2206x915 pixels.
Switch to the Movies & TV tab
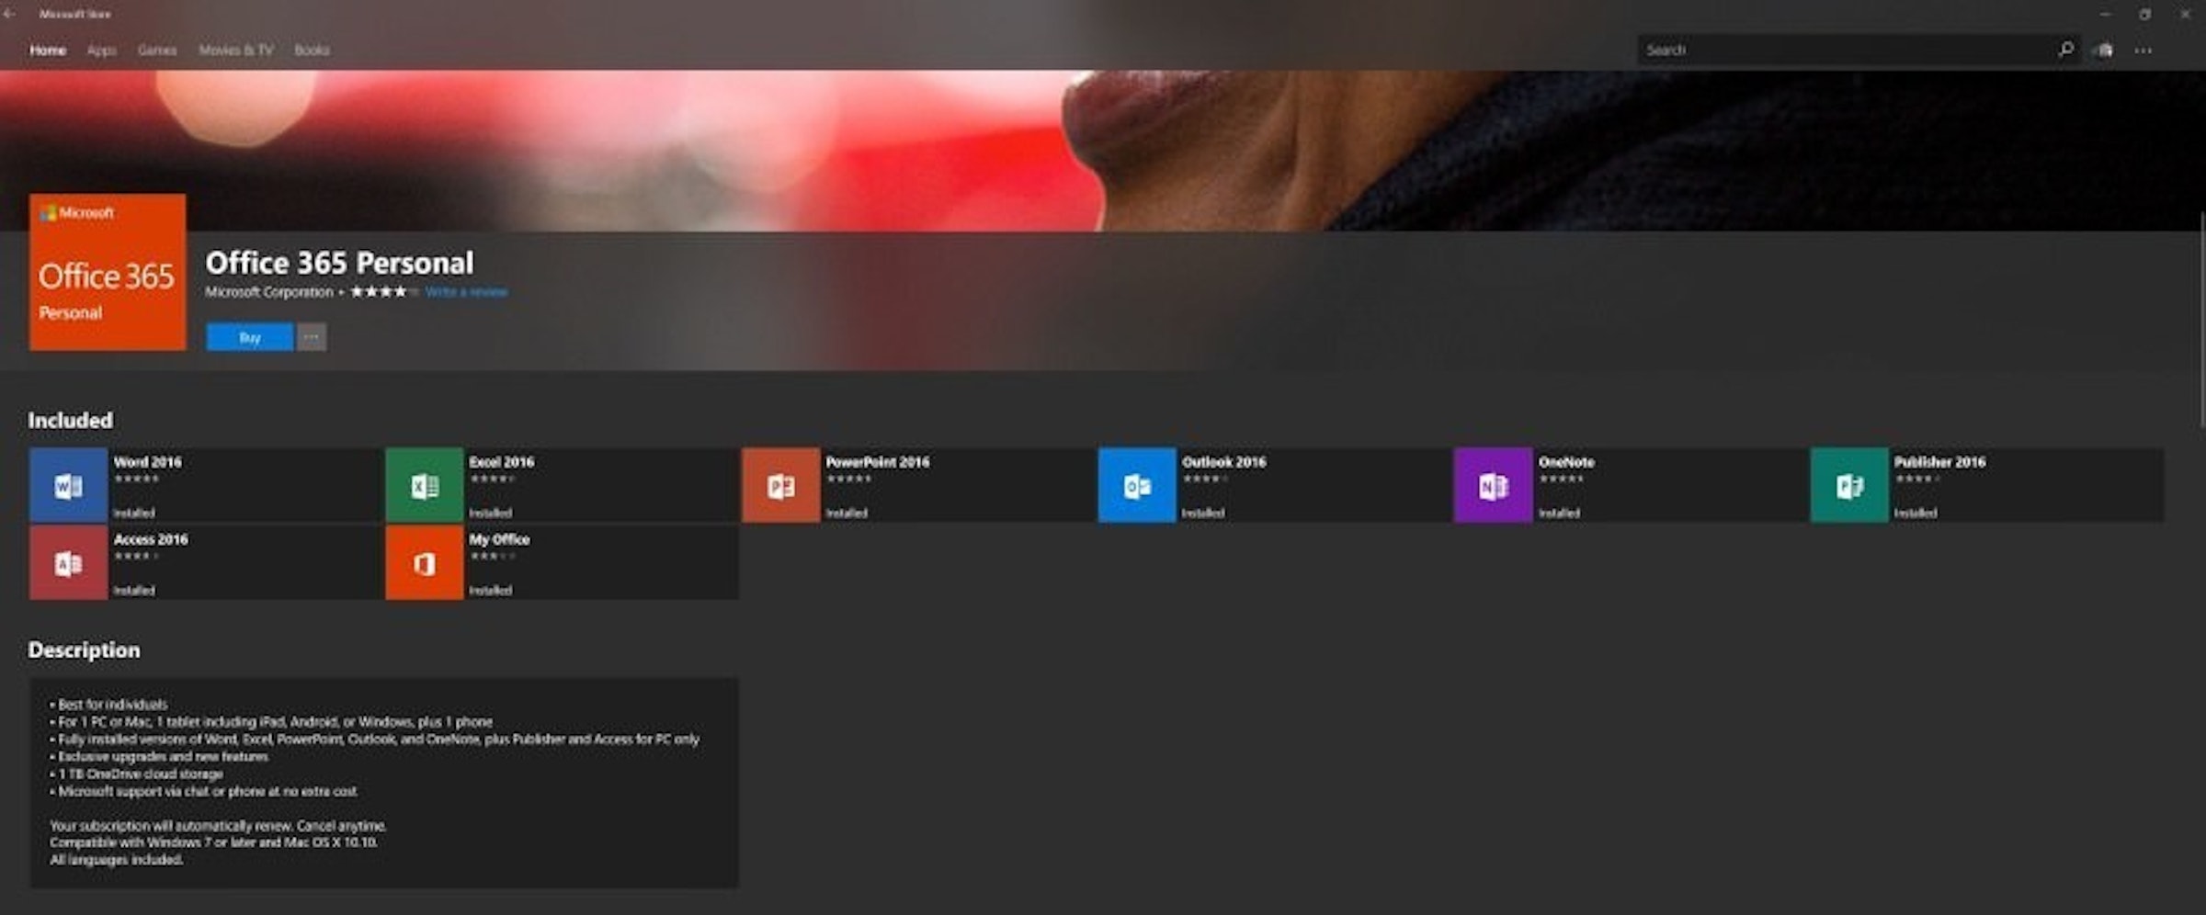point(236,51)
